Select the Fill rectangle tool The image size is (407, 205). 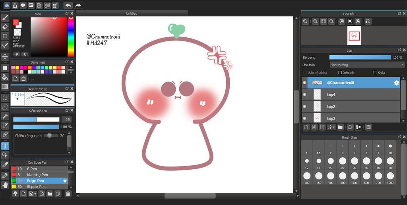pyautogui.click(x=5, y=68)
